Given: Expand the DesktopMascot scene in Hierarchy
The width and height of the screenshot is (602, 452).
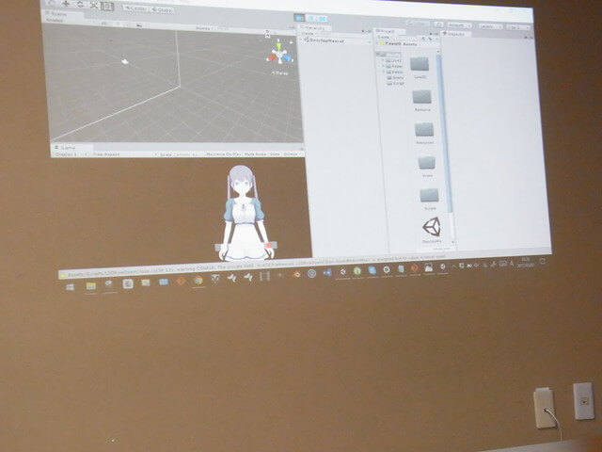Looking at the screenshot, I should [301, 40].
